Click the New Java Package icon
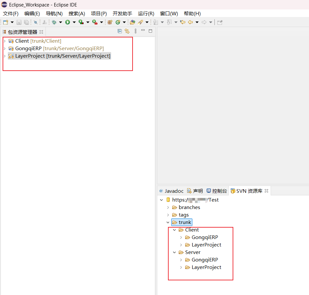This screenshot has height=295, width=309. click(x=110, y=22)
